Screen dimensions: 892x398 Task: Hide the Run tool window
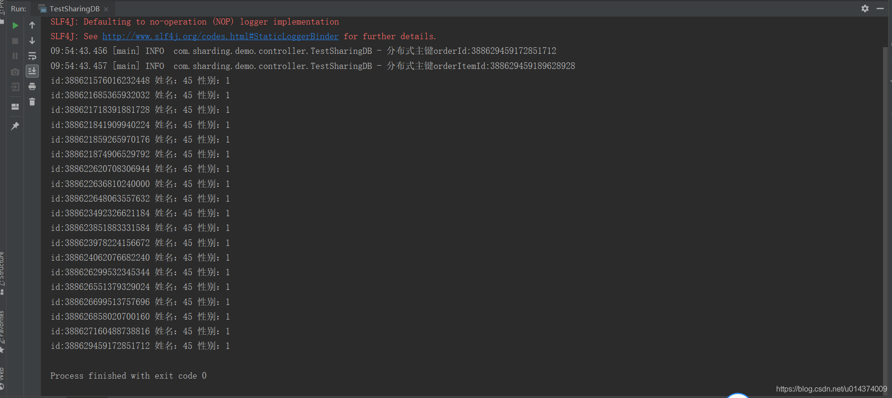pyautogui.click(x=880, y=8)
